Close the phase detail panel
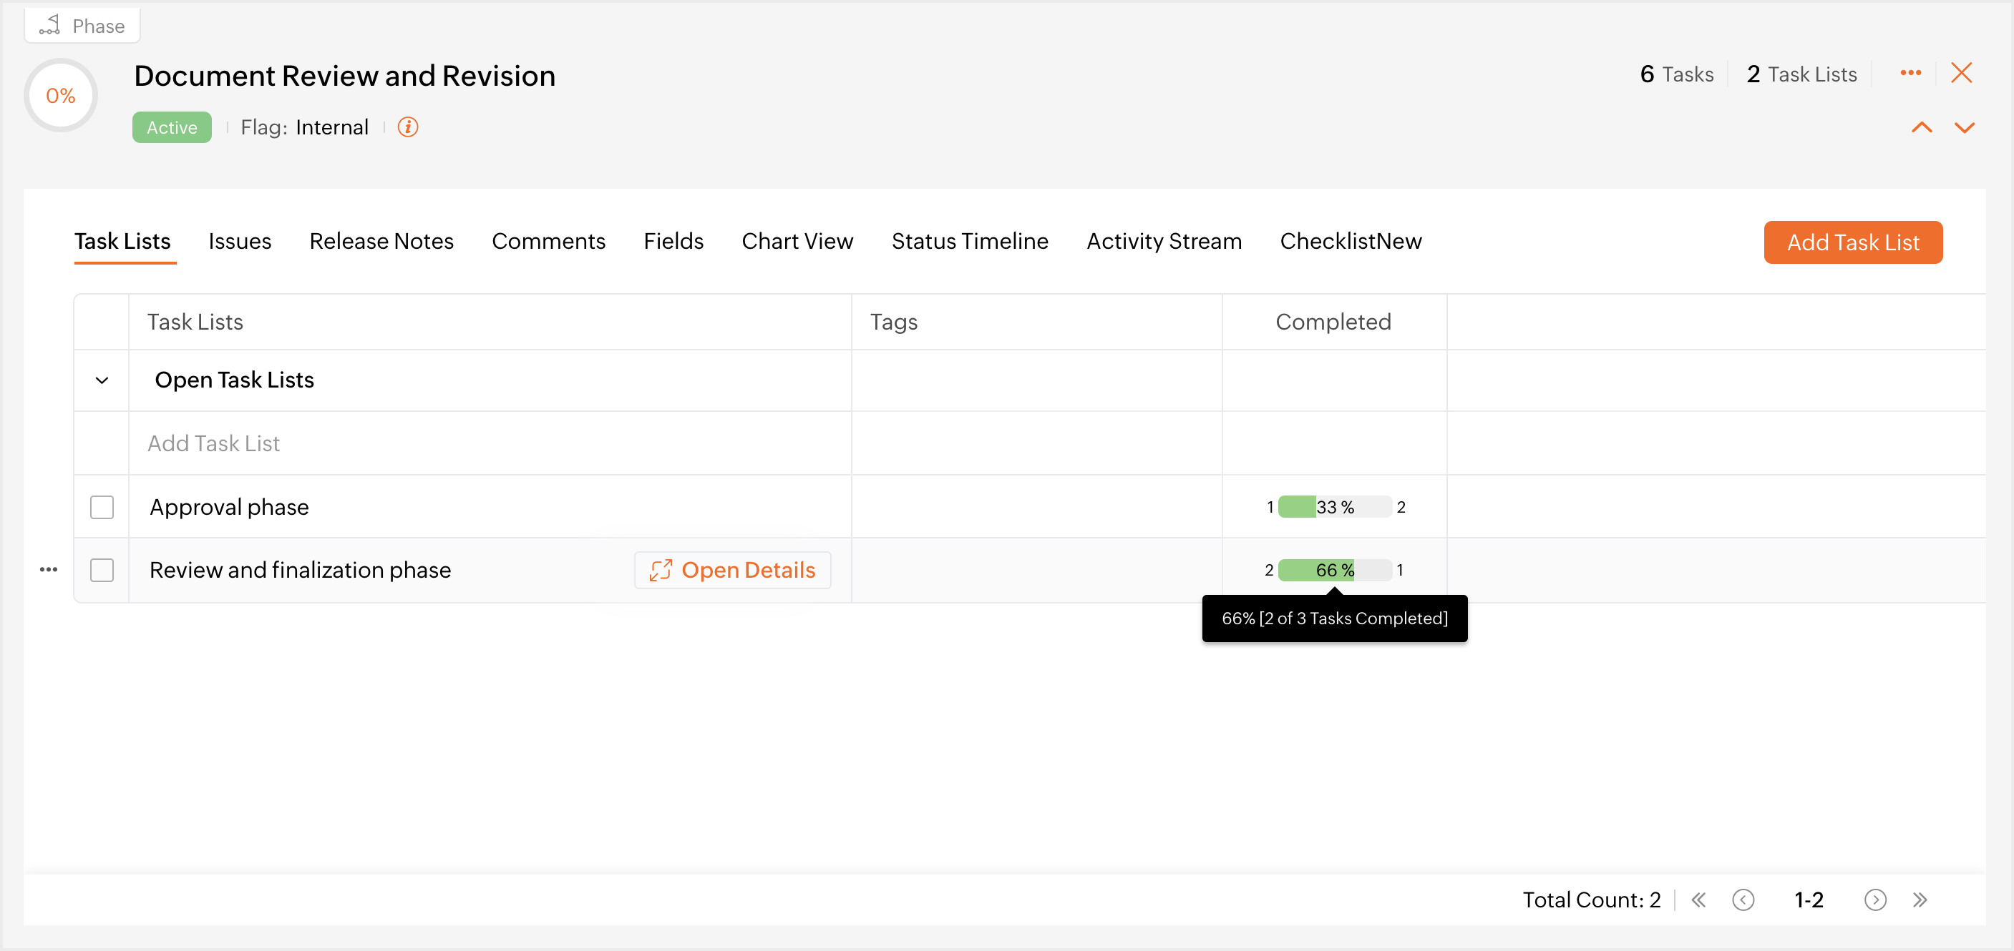 [1961, 74]
